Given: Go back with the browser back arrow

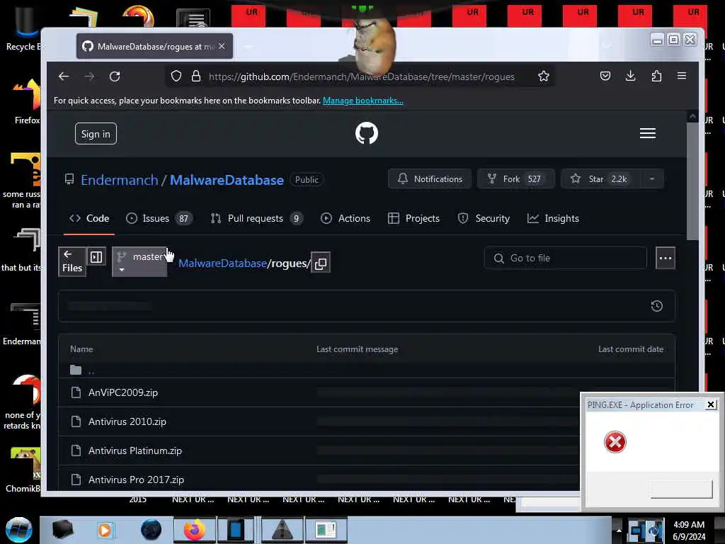Looking at the screenshot, I should (63, 76).
